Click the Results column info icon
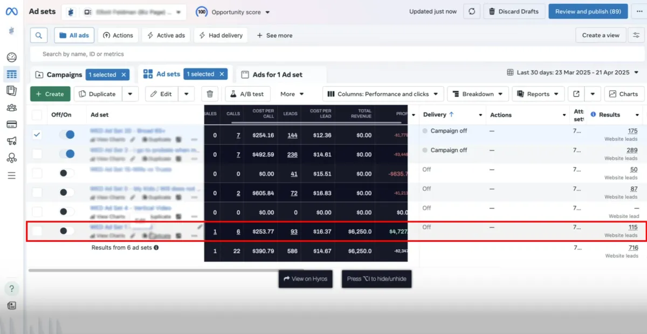Viewport: 647px width, 334px height. [x=594, y=114]
